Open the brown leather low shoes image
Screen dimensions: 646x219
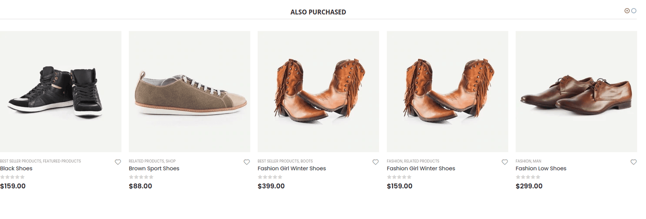coord(576,91)
